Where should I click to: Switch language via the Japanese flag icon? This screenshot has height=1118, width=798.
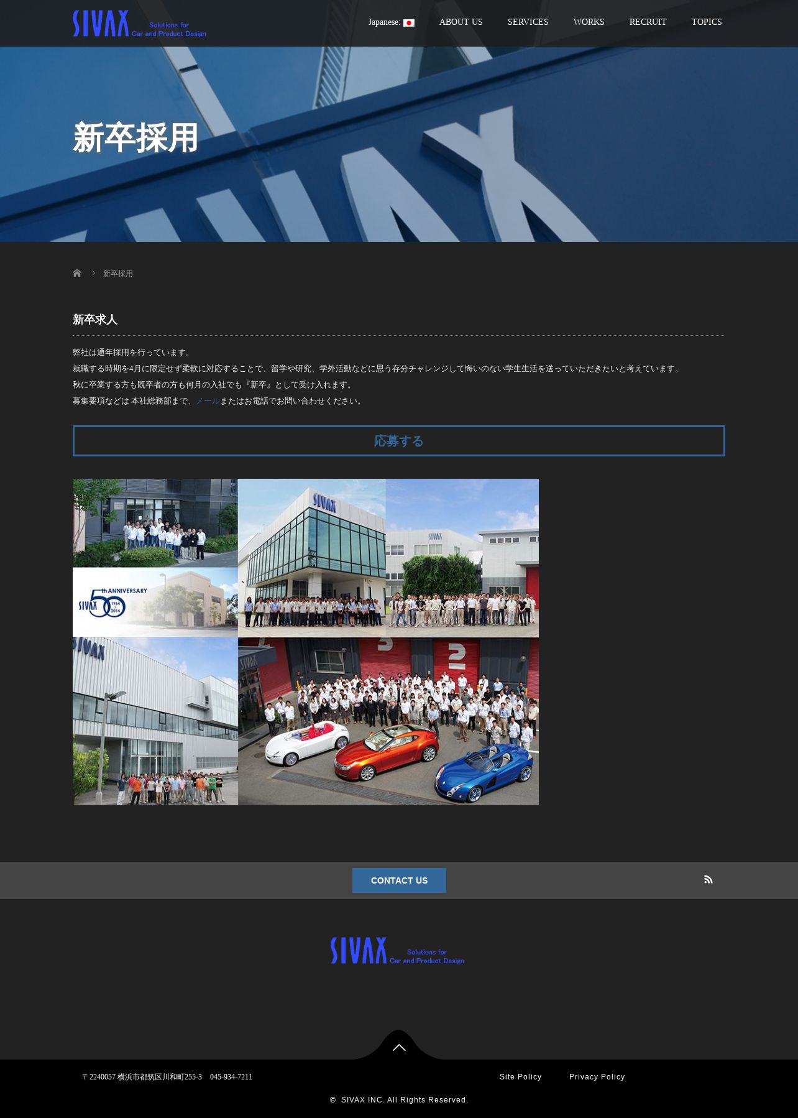(x=408, y=23)
